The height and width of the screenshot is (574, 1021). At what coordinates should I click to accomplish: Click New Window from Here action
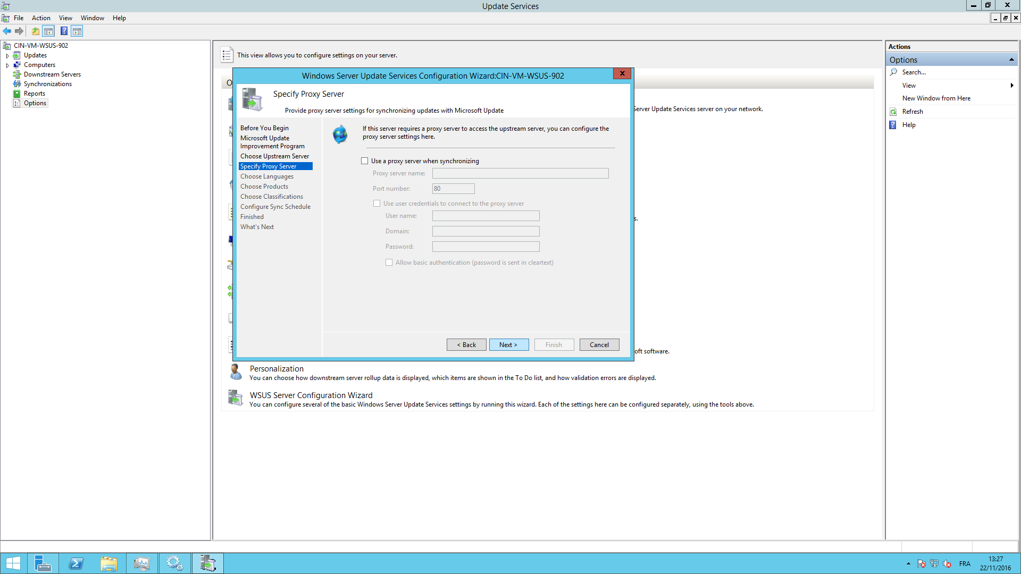(936, 98)
